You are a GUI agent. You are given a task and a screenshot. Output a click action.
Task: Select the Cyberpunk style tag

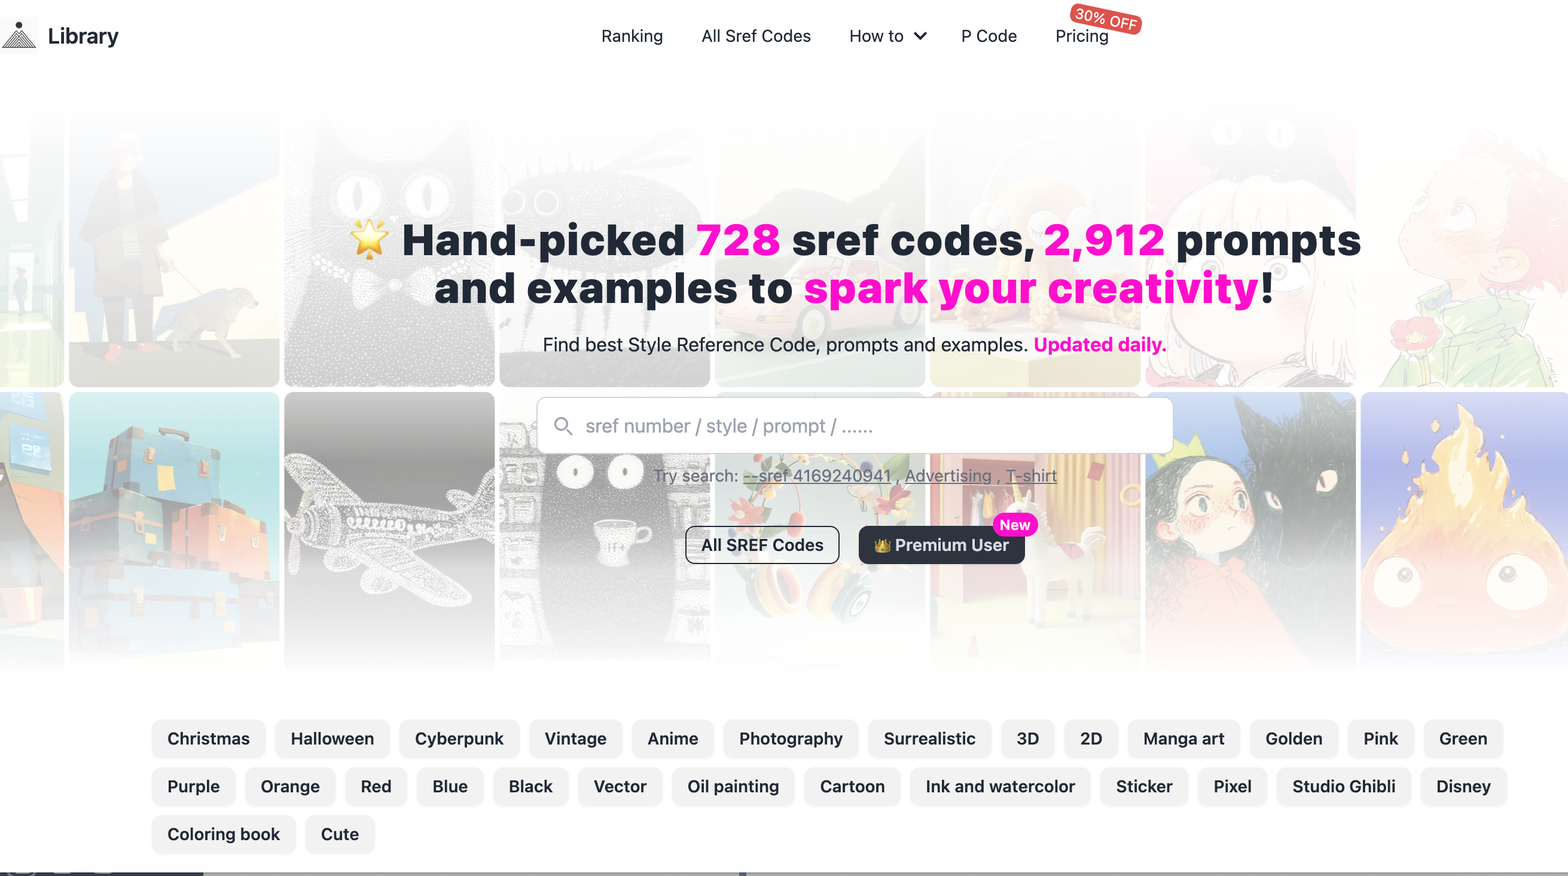pyautogui.click(x=459, y=738)
